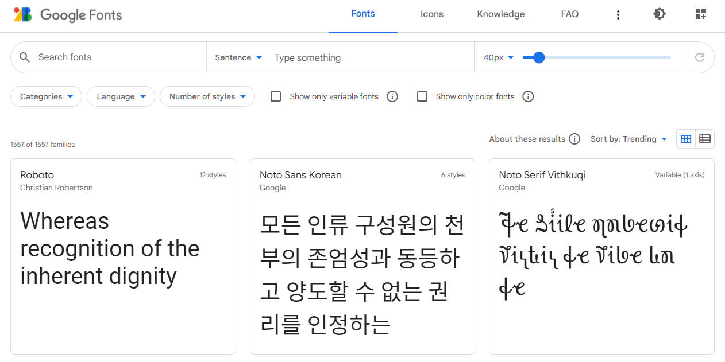
Task: Open the Knowledge section
Action: pos(500,14)
